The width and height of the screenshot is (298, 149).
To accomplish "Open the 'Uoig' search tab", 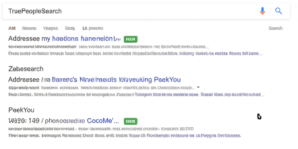I will 70,28.
